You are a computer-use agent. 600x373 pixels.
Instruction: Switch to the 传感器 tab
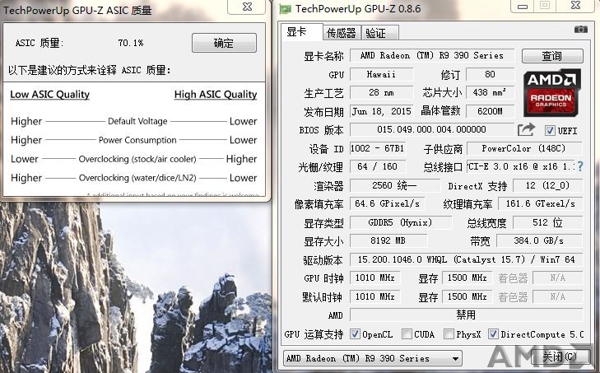pyautogui.click(x=342, y=33)
